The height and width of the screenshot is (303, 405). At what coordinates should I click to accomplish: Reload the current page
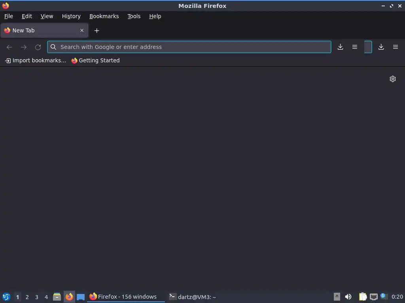point(38,47)
